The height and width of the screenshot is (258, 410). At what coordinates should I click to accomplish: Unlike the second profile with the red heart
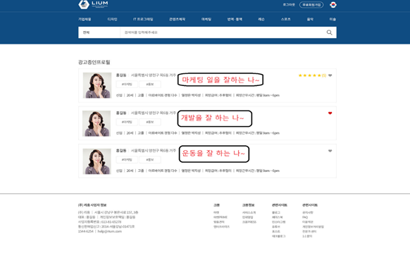[330, 113]
